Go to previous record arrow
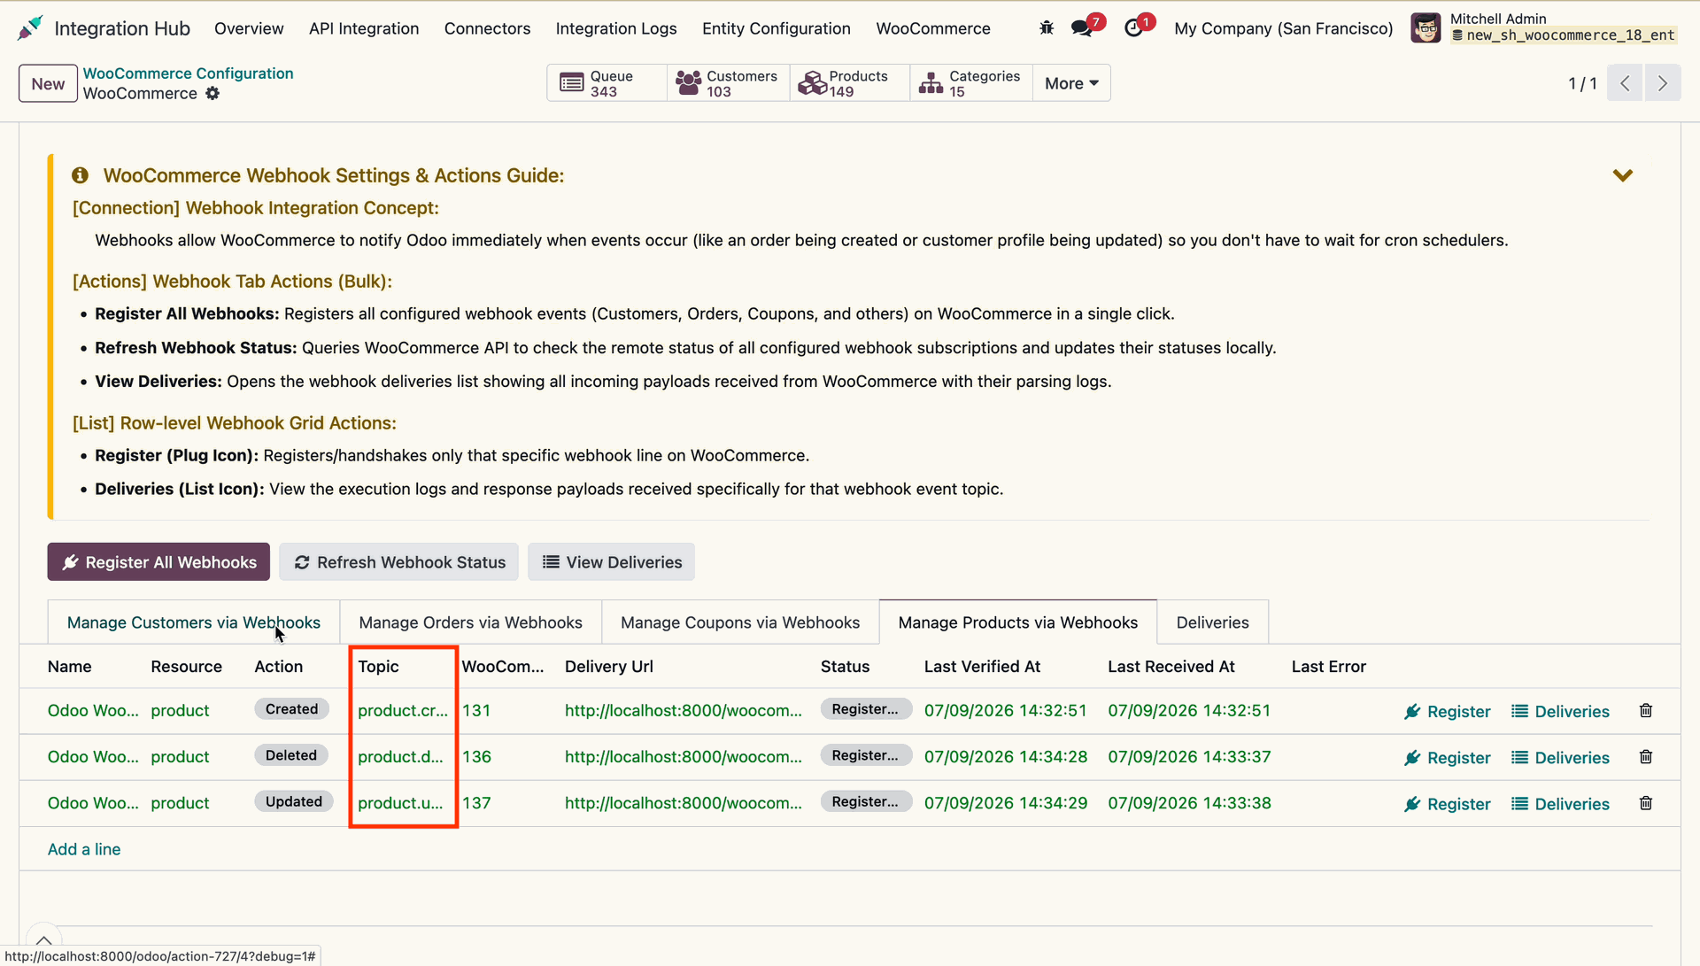The height and width of the screenshot is (966, 1700). (x=1625, y=83)
